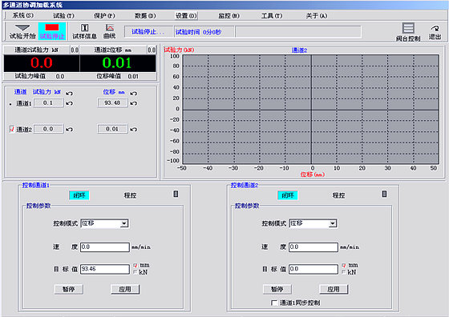Image resolution: width=449 pixels, height=317 pixels.
Task: Click channel 1 目标值 input field
Action: point(105,269)
